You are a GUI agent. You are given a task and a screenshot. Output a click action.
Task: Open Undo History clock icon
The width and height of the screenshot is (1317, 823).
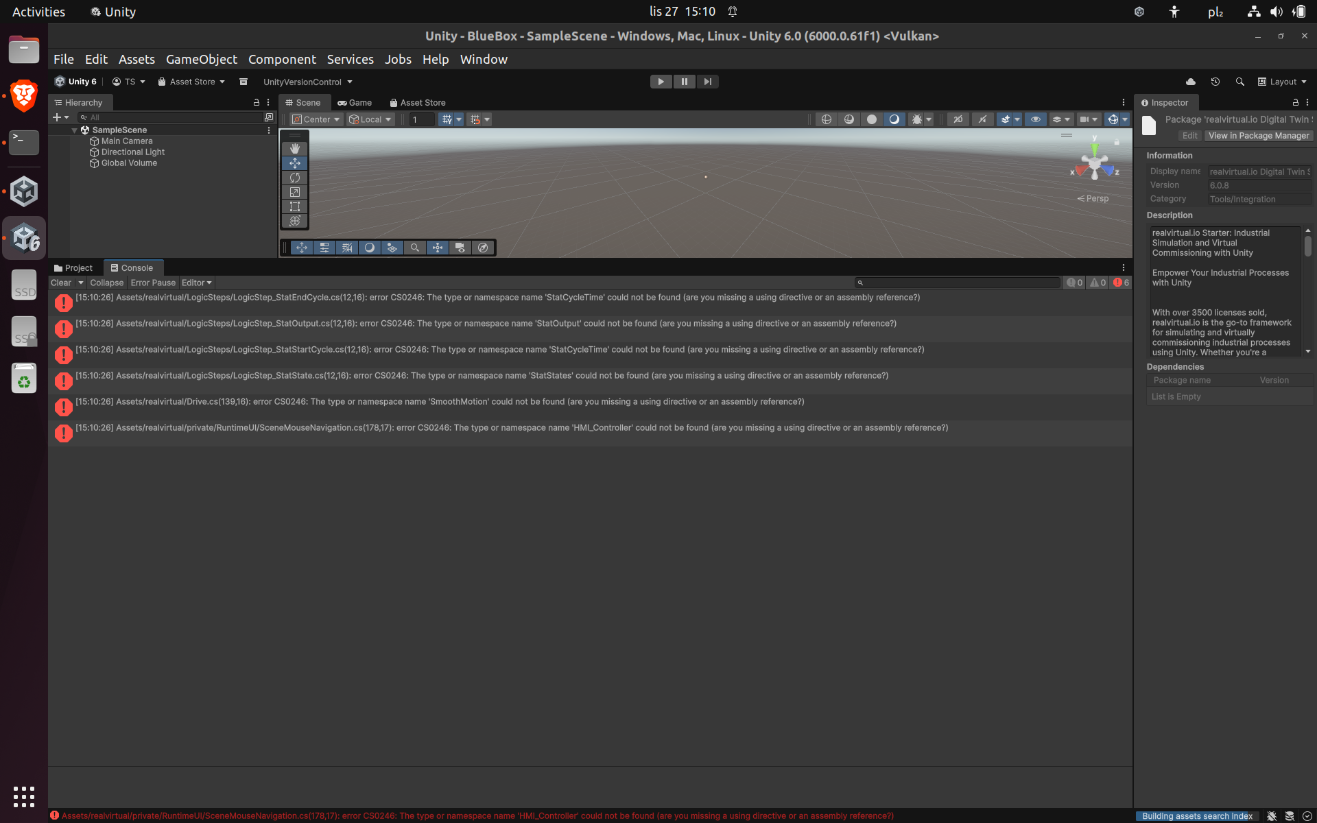click(1215, 82)
